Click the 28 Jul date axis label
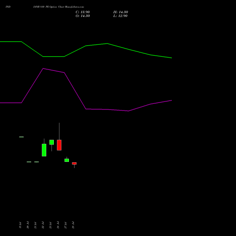 [73, 225]
